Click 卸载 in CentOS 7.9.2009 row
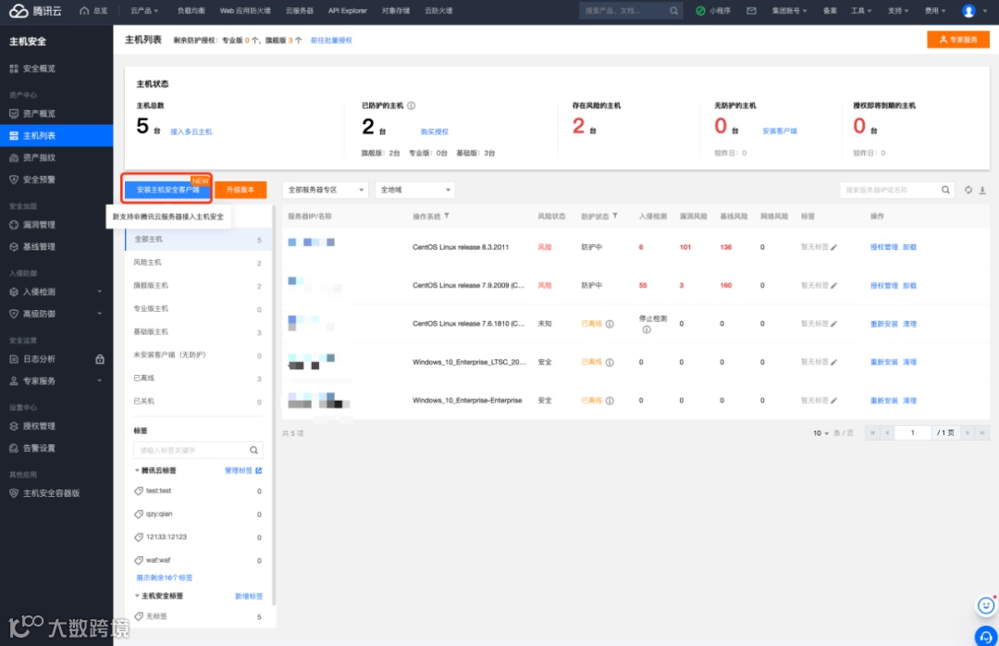The width and height of the screenshot is (999, 646). (x=909, y=286)
